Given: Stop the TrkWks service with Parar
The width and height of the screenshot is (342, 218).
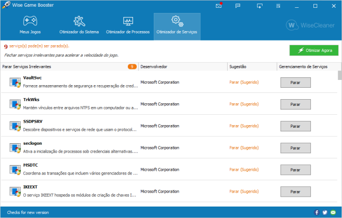Looking at the screenshot, I should (x=295, y=104).
